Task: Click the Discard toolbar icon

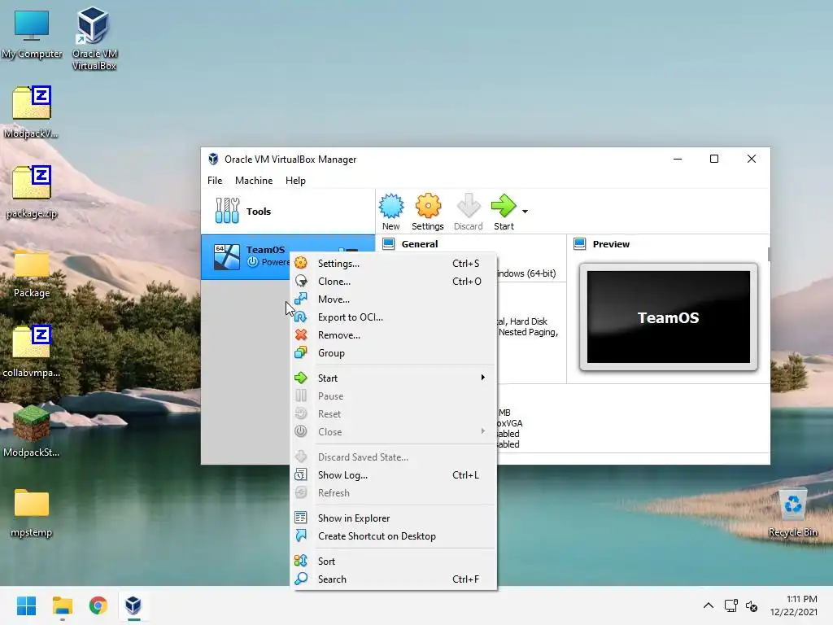Action: [468, 212]
